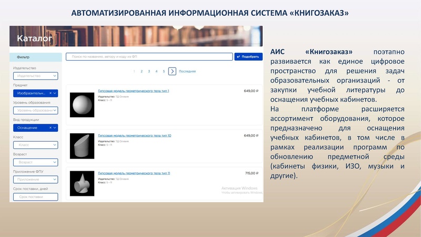Click the next page arrow button
This screenshot has width=421, height=237.
[172, 71]
